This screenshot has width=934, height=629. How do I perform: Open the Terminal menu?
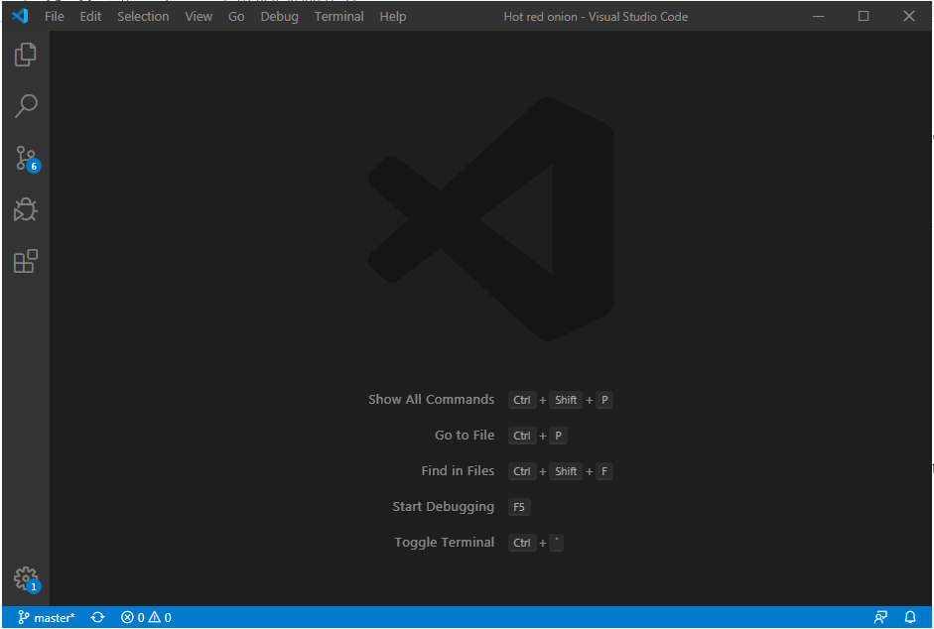tap(338, 16)
